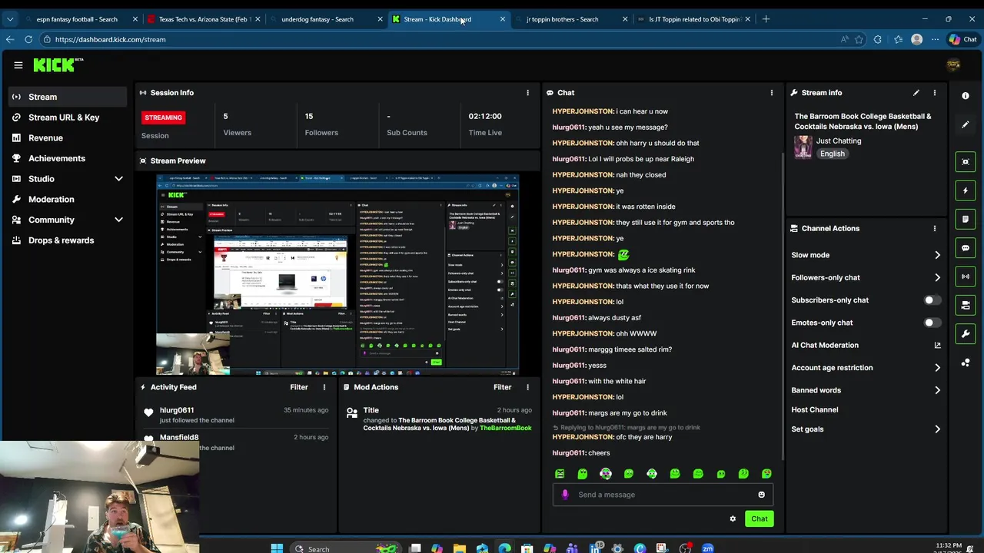Click the pencil icon in right rail
984x553 pixels.
pos(966,124)
